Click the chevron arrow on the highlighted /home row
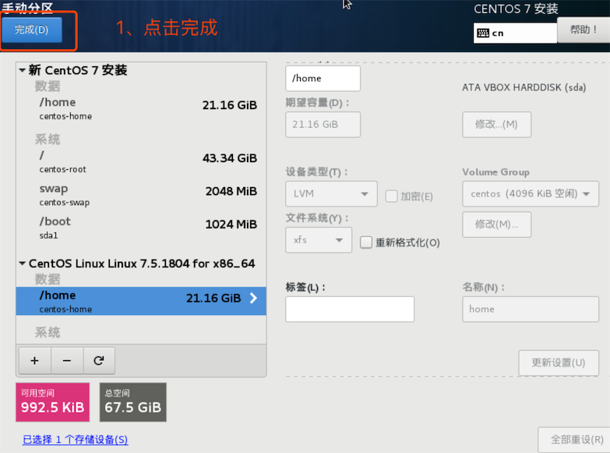This screenshot has width=610, height=453. point(253,299)
